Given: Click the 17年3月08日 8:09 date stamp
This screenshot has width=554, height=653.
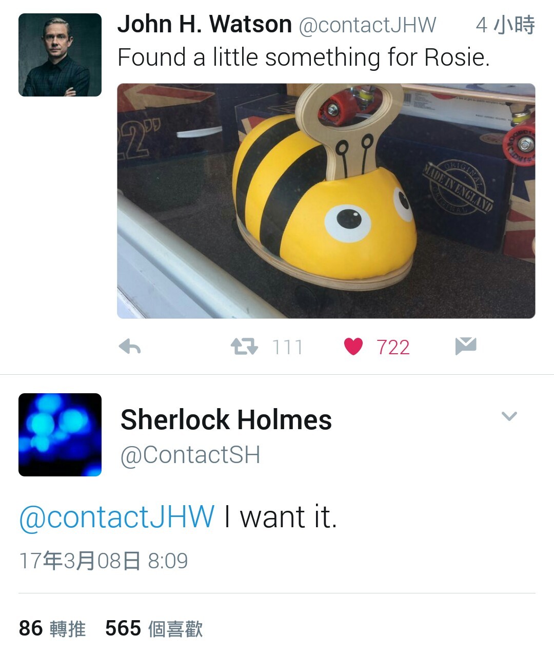Looking at the screenshot, I should [104, 561].
